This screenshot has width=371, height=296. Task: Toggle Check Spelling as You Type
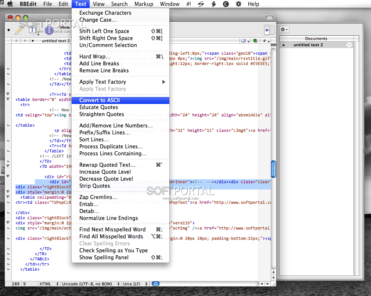tap(113, 250)
